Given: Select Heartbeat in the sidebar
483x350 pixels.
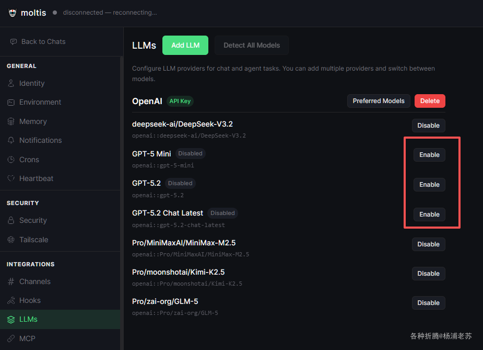Looking at the screenshot, I should coord(60,178).
